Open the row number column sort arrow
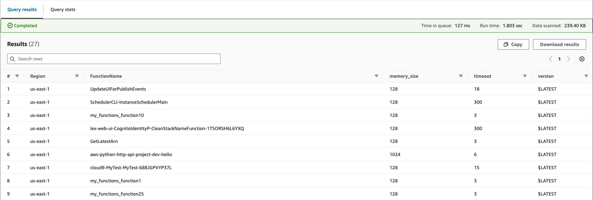This screenshot has width=593, height=200. [17, 76]
